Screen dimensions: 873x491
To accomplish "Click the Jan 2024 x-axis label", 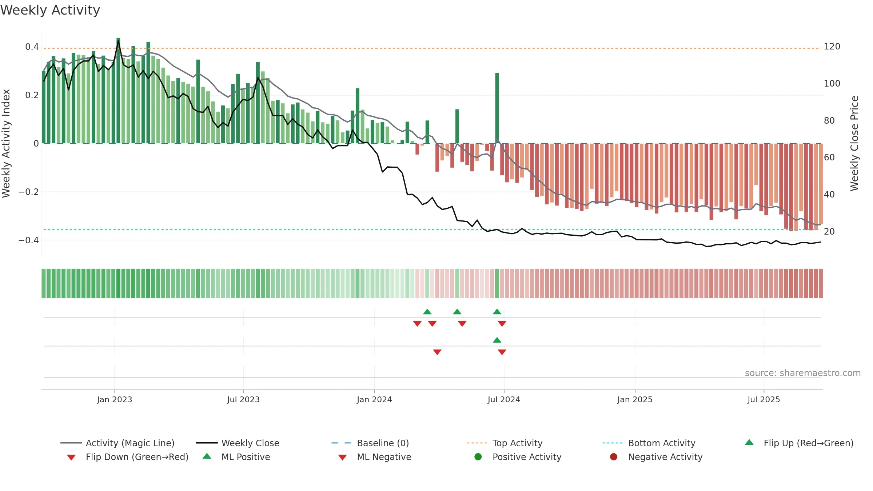I will (x=374, y=399).
